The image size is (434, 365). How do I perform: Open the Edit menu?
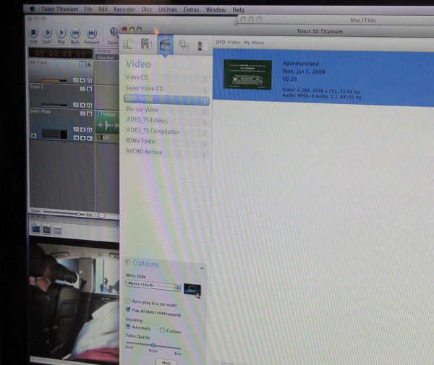103,9
